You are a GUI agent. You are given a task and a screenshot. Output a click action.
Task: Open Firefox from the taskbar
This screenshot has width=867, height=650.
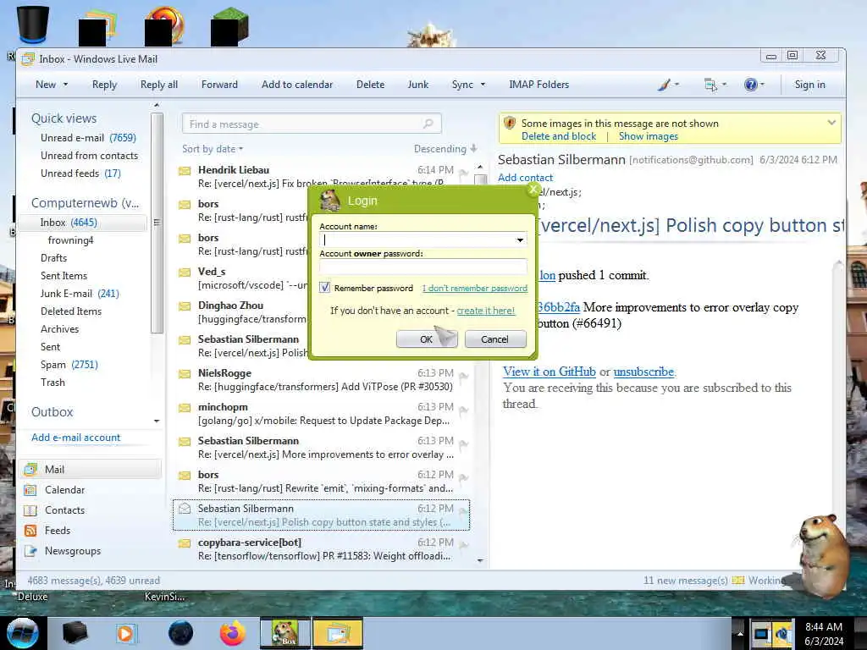tap(233, 633)
